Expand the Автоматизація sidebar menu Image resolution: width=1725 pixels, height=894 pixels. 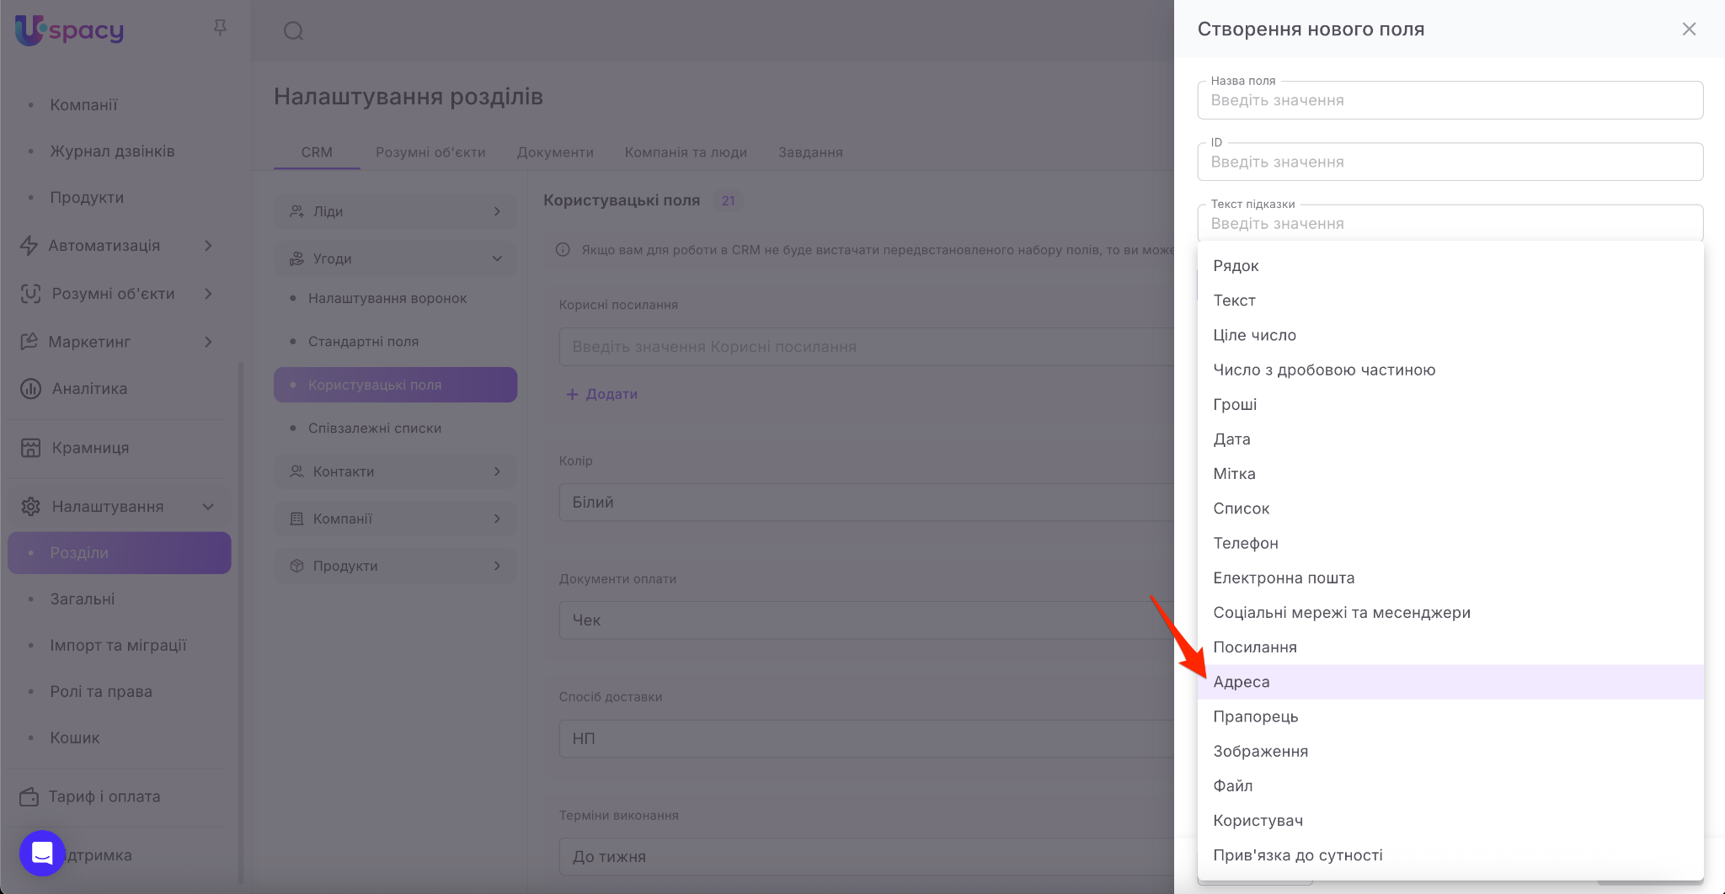[208, 246]
